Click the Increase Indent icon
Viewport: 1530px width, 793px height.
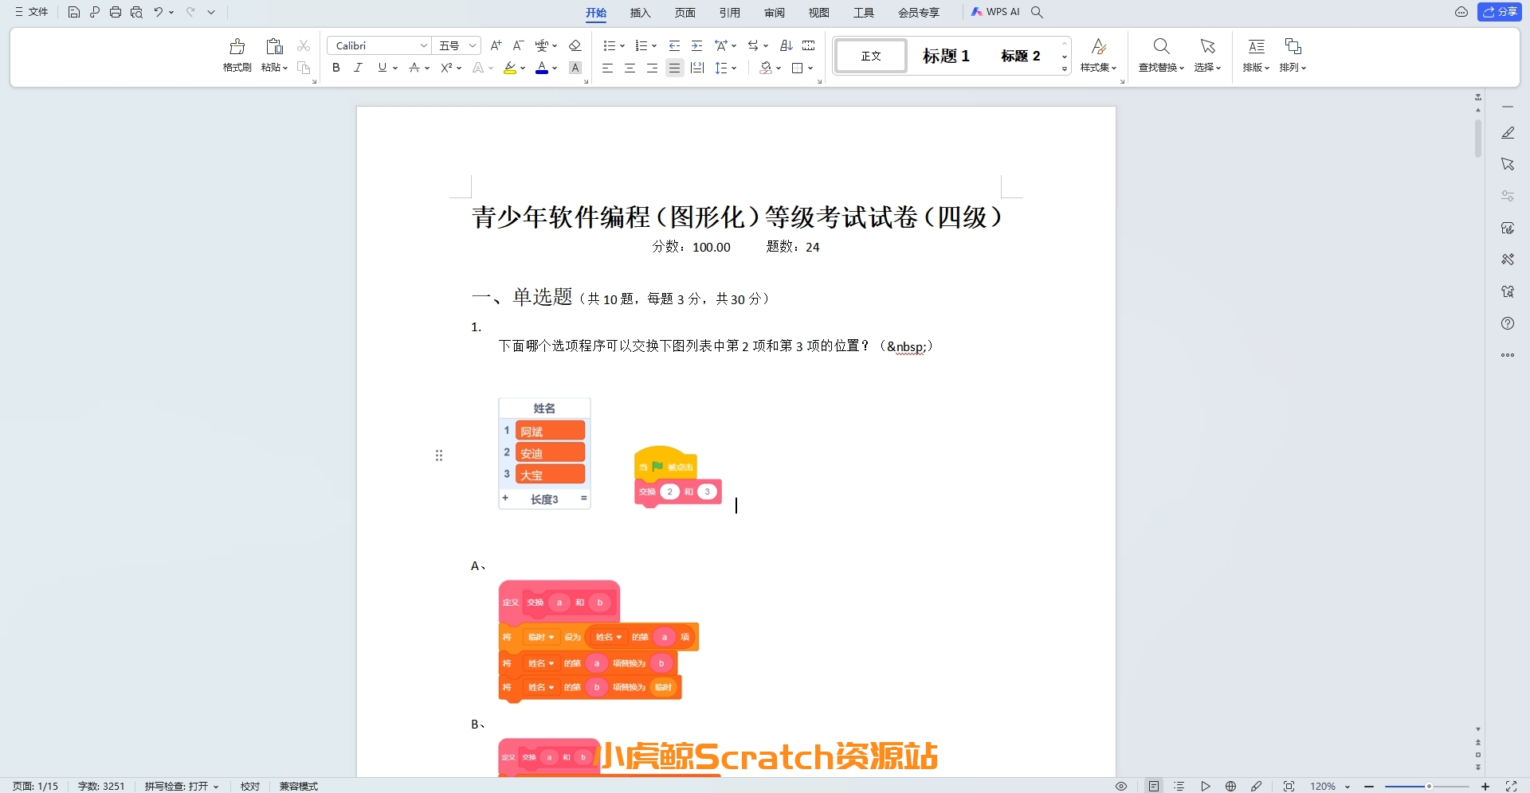pos(697,45)
